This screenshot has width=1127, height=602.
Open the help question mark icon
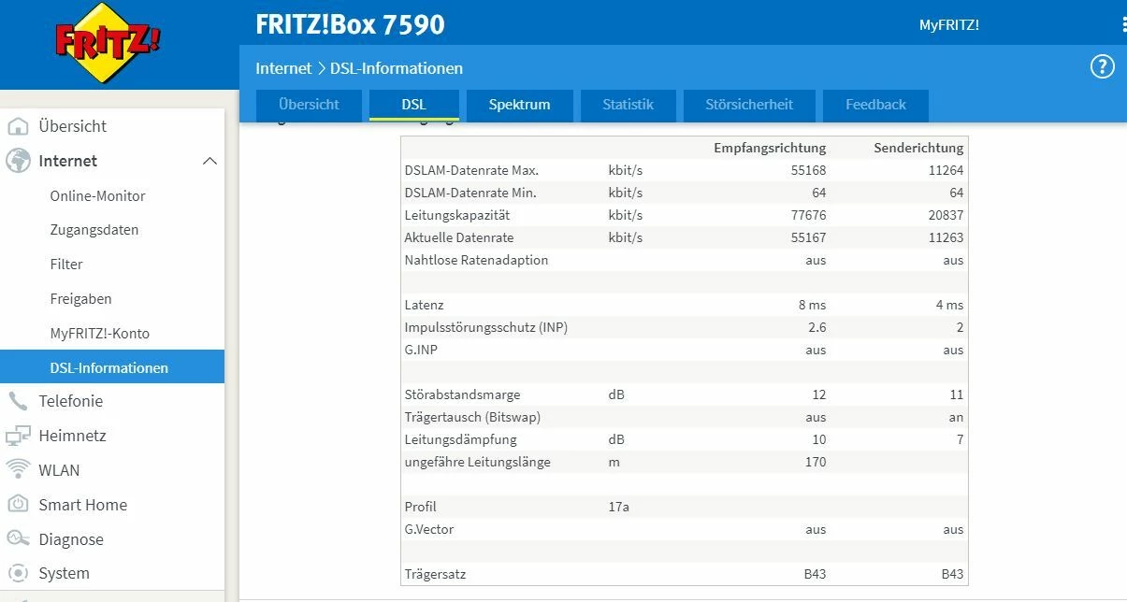[x=1103, y=67]
